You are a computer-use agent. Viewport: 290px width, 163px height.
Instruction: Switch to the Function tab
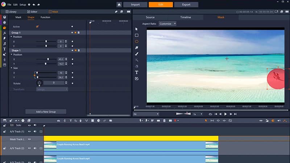pyautogui.click(x=45, y=17)
